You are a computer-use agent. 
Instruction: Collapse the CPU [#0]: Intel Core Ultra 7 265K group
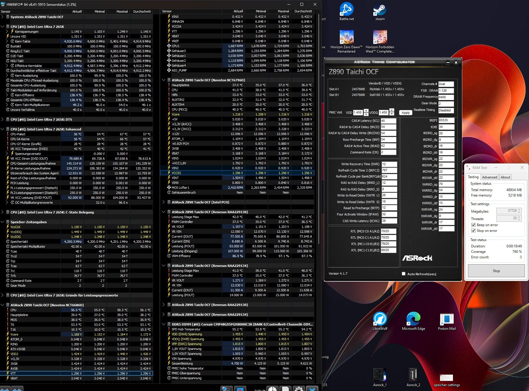[3, 27]
